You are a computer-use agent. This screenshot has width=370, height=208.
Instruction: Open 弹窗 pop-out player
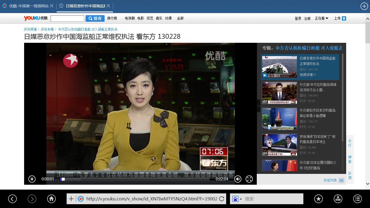tap(350, 159)
